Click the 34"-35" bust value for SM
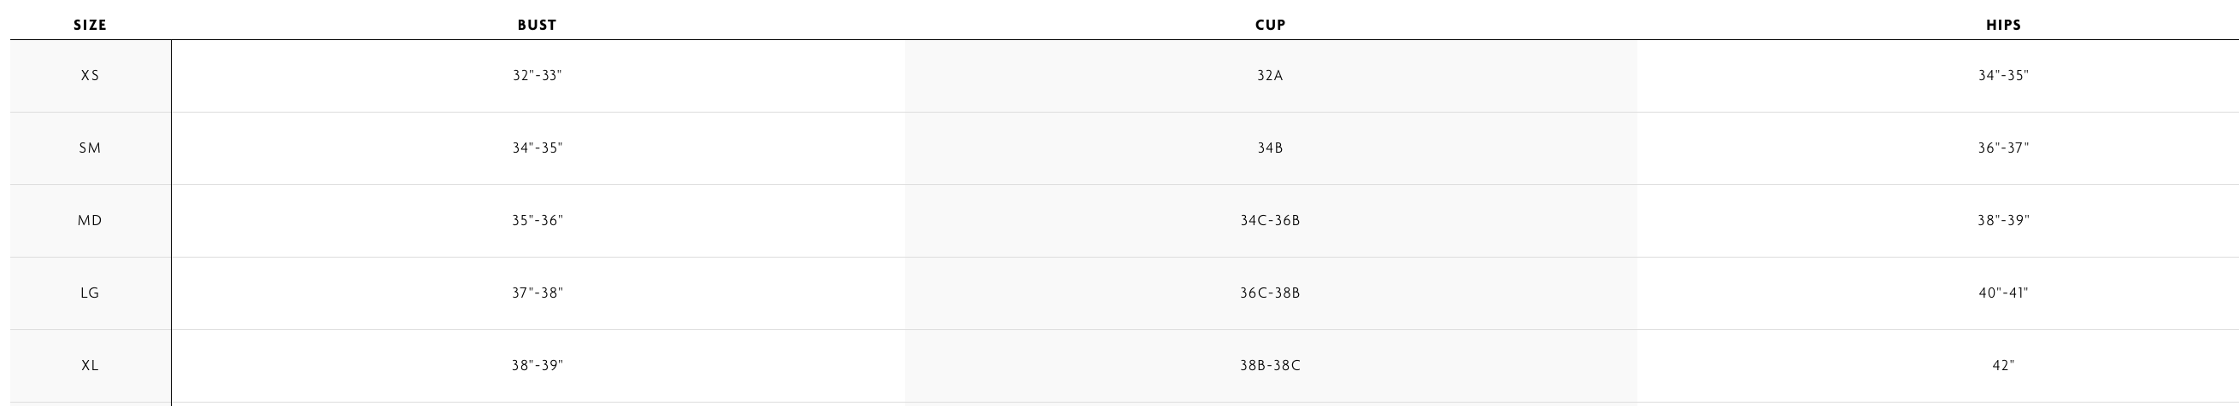2239x406 pixels. pyautogui.click(x=538, y=148)
